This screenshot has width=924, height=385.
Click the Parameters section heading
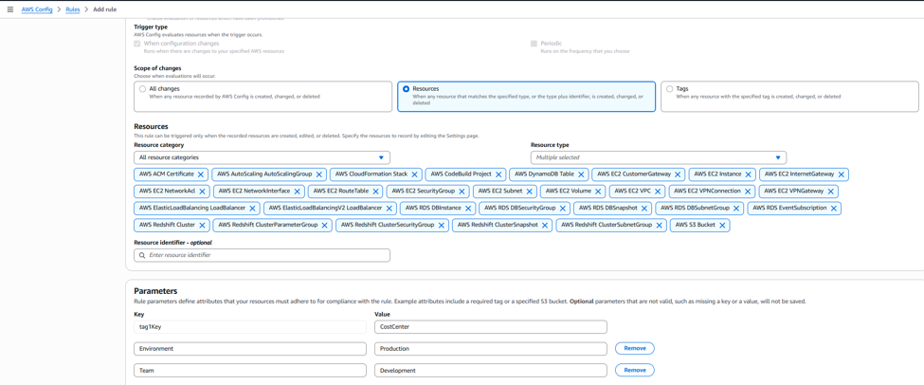pyautogui.click(x=155, y=291)
